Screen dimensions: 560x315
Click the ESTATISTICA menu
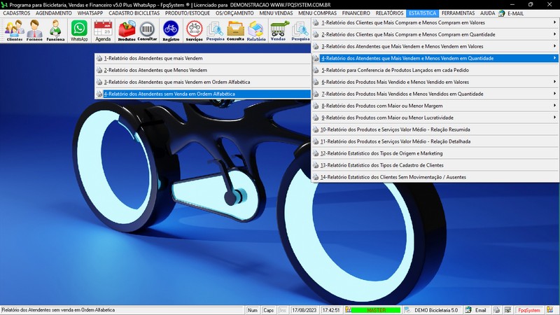tap(423, 13)
